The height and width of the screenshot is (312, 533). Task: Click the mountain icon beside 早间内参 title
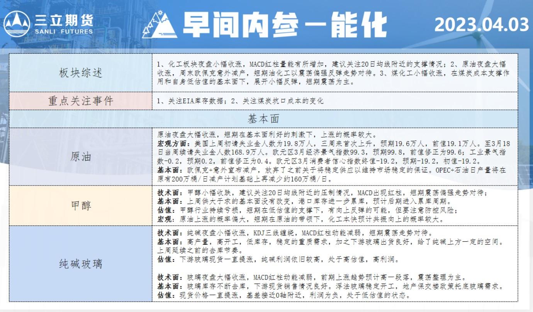[160, 25]
